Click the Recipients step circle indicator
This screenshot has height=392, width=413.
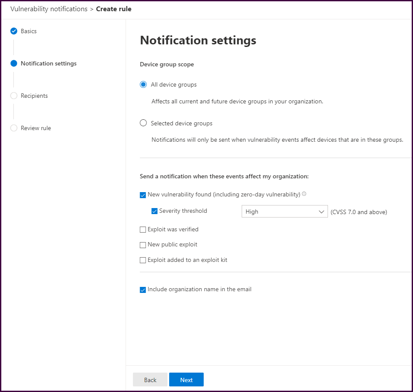pyautogui.click(x=14, y=96)
